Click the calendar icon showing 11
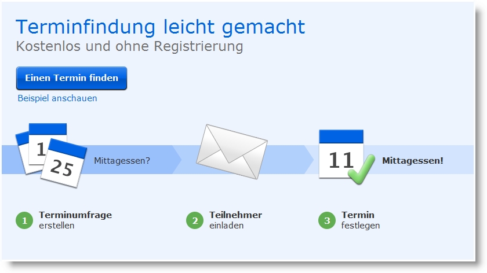This screenshot has width=487, height=273. click(341, 154)
